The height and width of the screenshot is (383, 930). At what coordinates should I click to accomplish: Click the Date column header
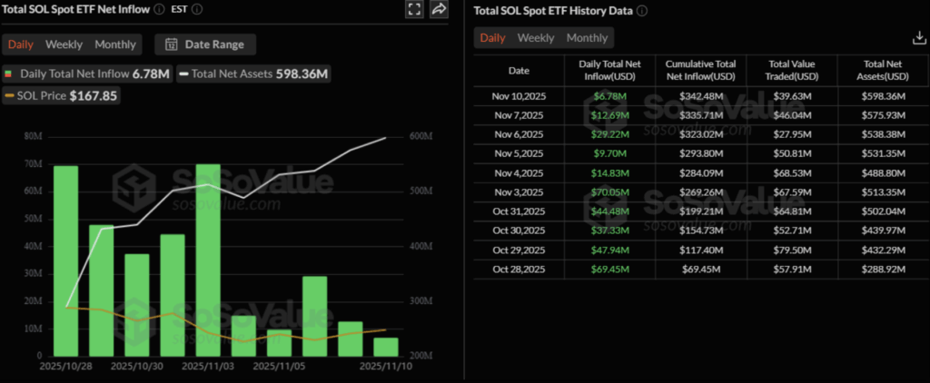click(519, 70)
